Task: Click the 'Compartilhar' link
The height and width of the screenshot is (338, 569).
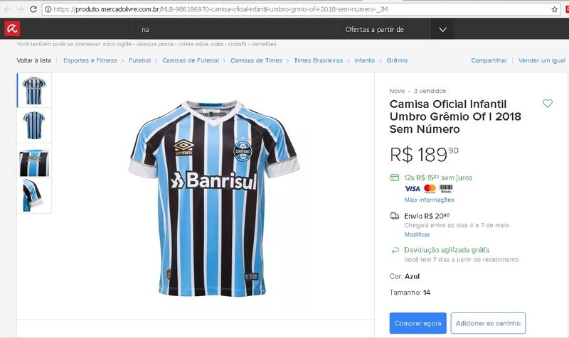Action: tap(489, 60)
